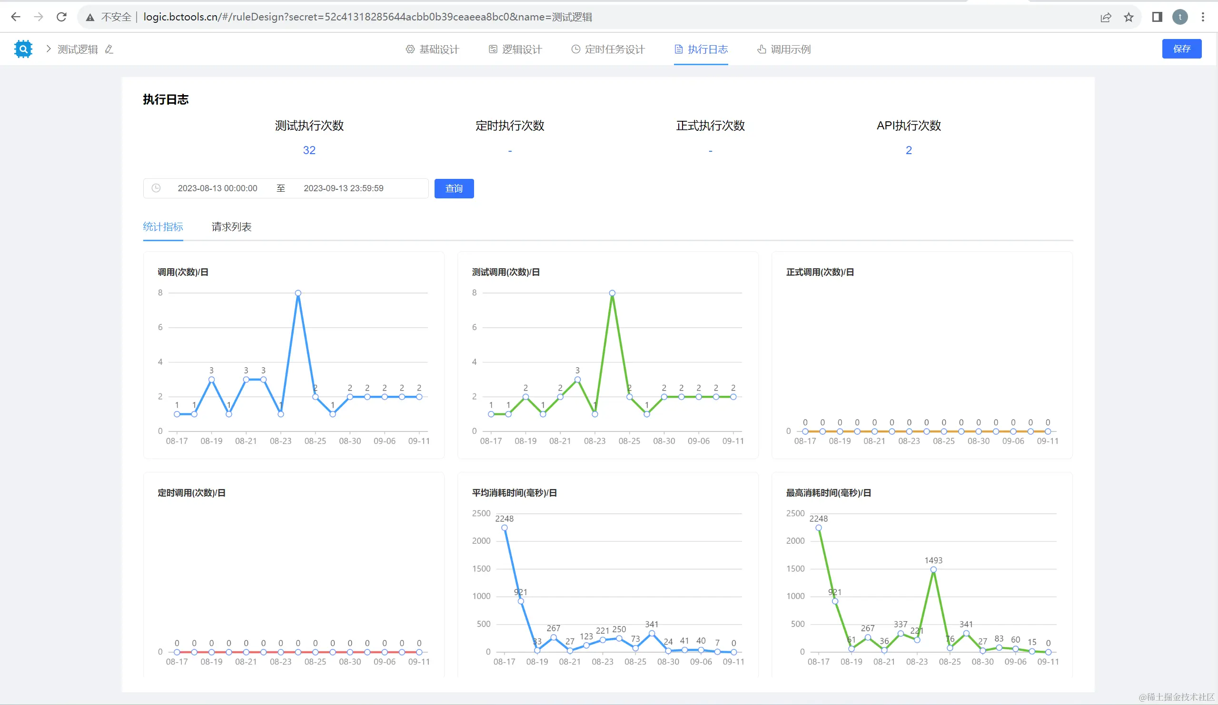Screen dimensions: 1218x705
Task: Click the browser address bar URL
Action: pyautogui.click(x=367, y=17)
